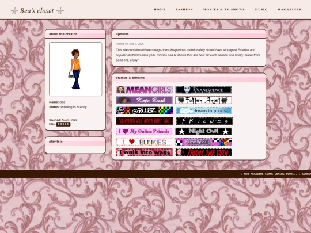Click the Gorillaz blinkie
Image resolution: width=311 pixels, height=233 pixels.
coord(144,110)
